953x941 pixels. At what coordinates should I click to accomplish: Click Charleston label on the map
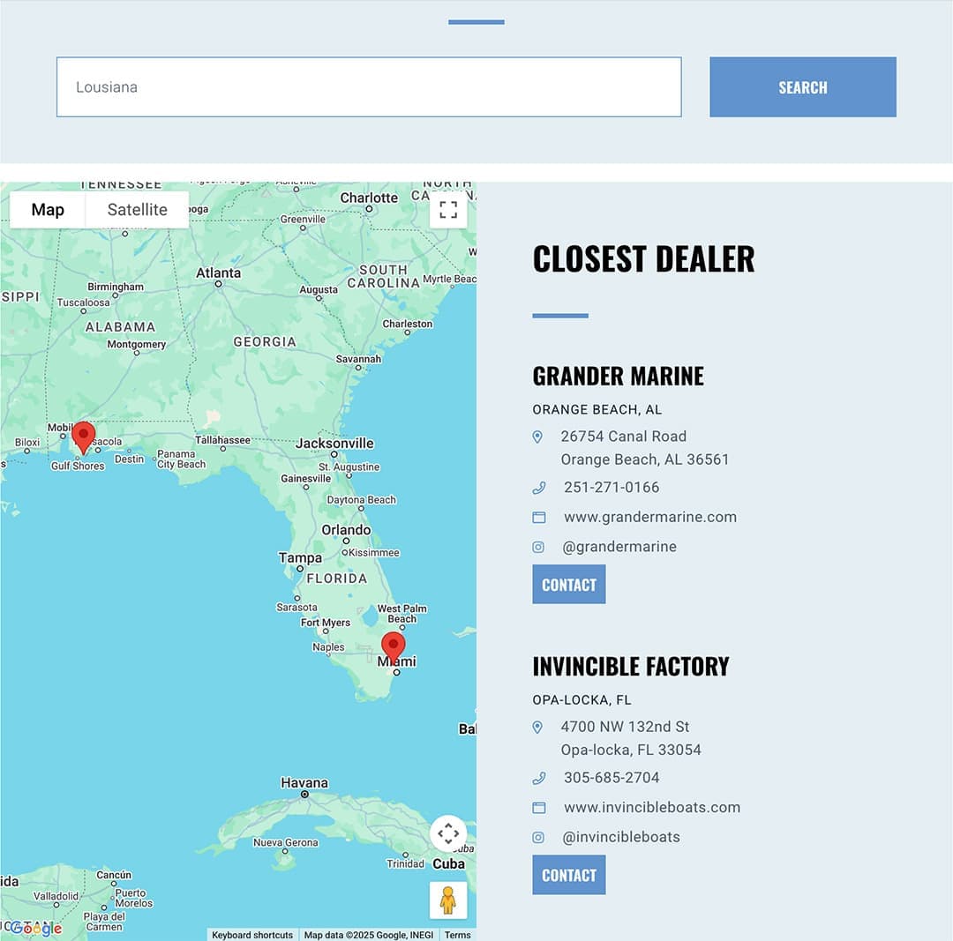coord(407,324)
